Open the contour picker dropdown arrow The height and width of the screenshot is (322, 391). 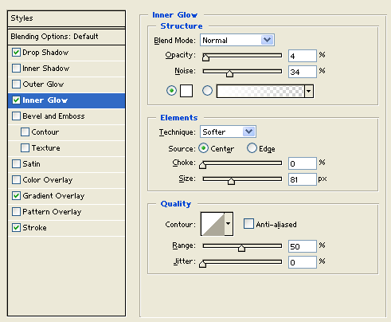(x=229, y=224)
